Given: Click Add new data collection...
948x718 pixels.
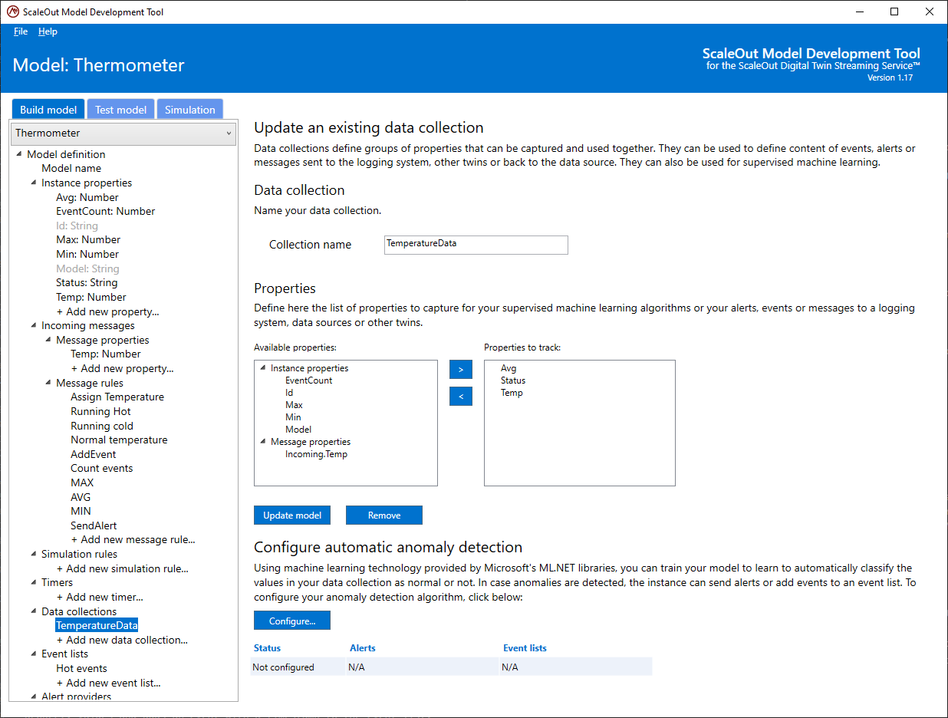Looking at the screenshot, I should pyautogui.click(x=122, y=640).
